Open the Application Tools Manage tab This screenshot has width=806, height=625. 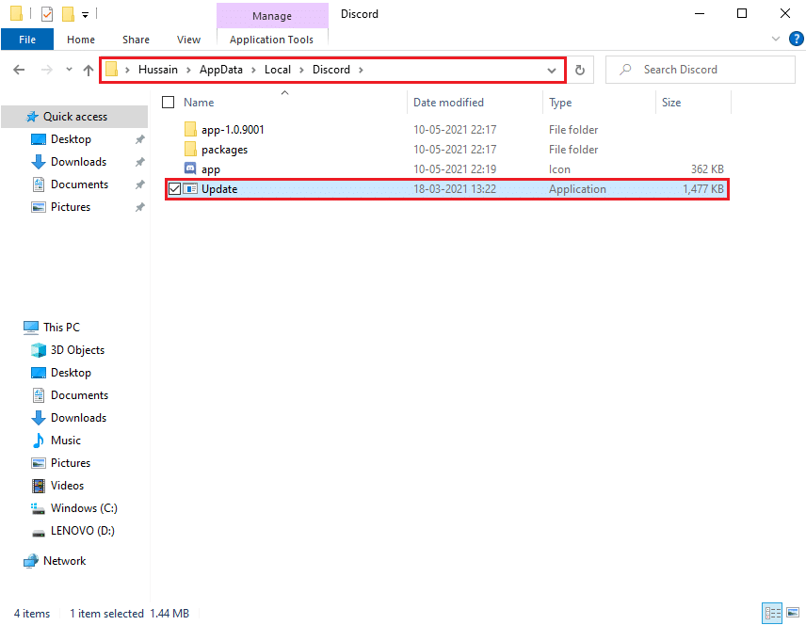[272, 15]
